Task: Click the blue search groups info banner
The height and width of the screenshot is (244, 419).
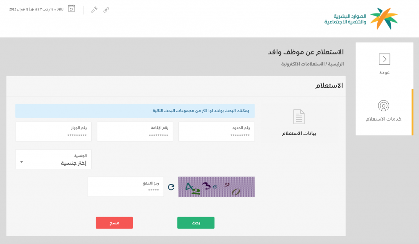Action: tap(135, 111)
